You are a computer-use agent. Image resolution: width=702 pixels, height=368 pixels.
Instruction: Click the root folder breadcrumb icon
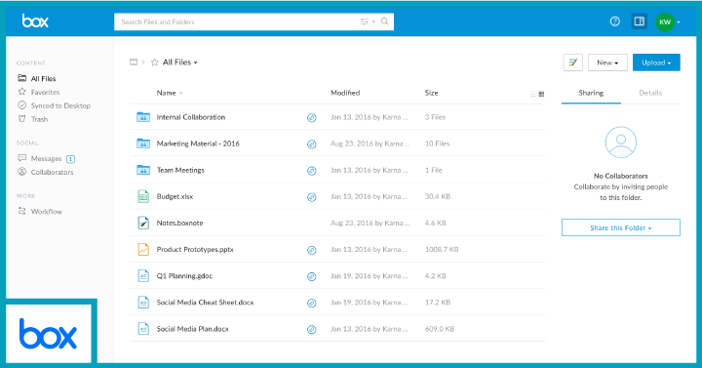point(134,62)
